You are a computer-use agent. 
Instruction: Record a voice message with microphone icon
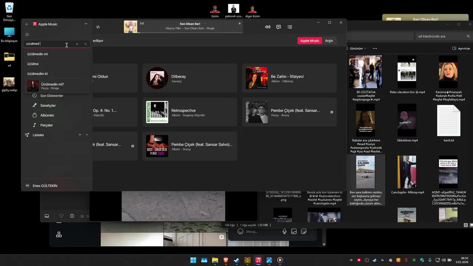coord(284,231)
